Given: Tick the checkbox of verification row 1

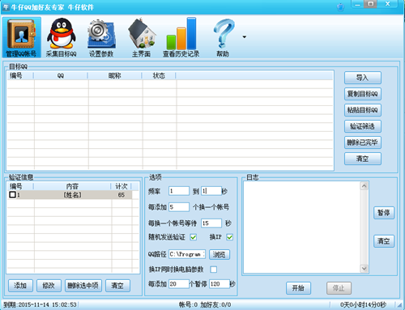Looking at the screenshot, I should point(12,194).
